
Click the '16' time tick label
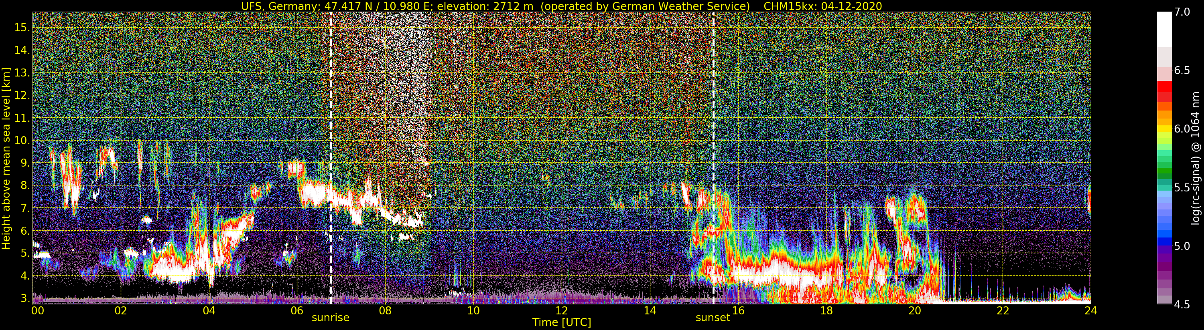tap(738, 311)
